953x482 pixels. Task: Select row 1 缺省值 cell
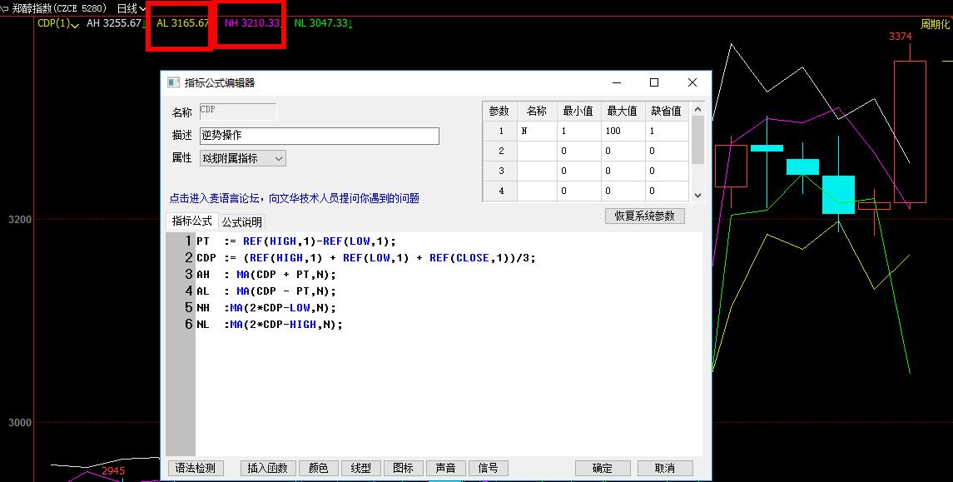coord(667,131)
